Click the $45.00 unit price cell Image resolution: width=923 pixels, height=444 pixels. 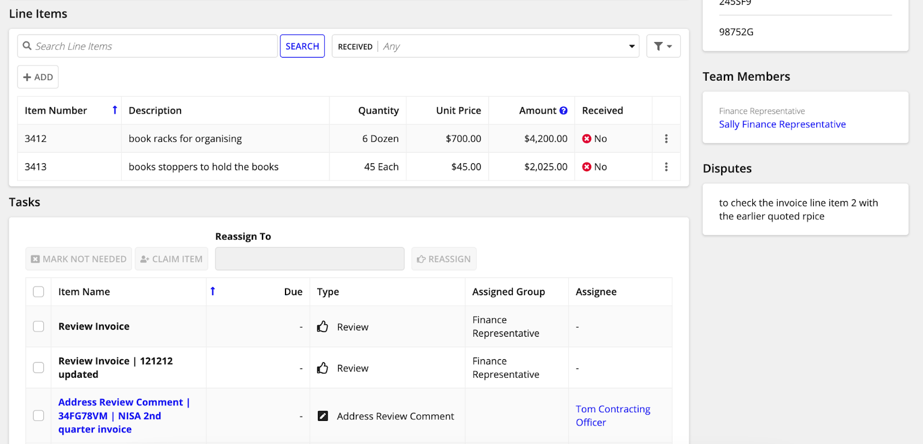click(x=466, y=167)
